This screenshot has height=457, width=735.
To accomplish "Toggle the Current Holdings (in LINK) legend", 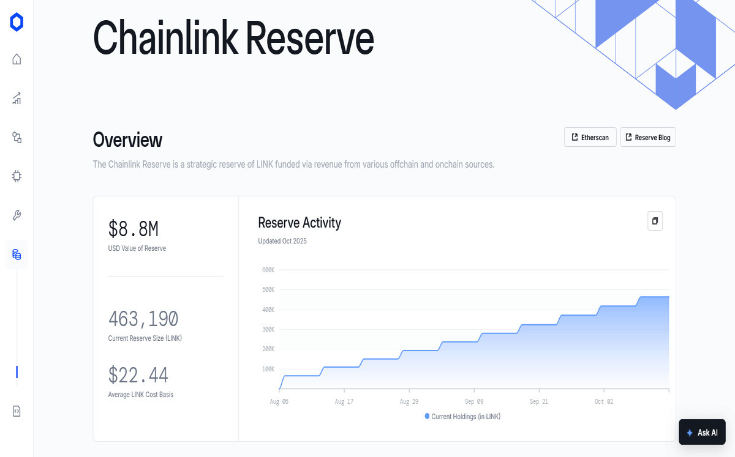I will point(466,417).
